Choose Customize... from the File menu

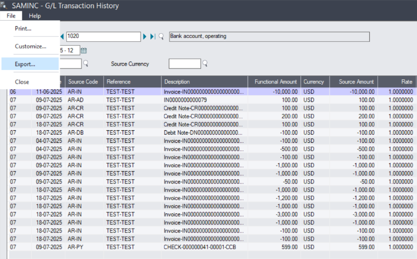coord(30,46)
